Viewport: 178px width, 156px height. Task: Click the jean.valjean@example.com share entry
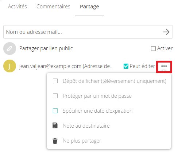(x=66, y=66)
